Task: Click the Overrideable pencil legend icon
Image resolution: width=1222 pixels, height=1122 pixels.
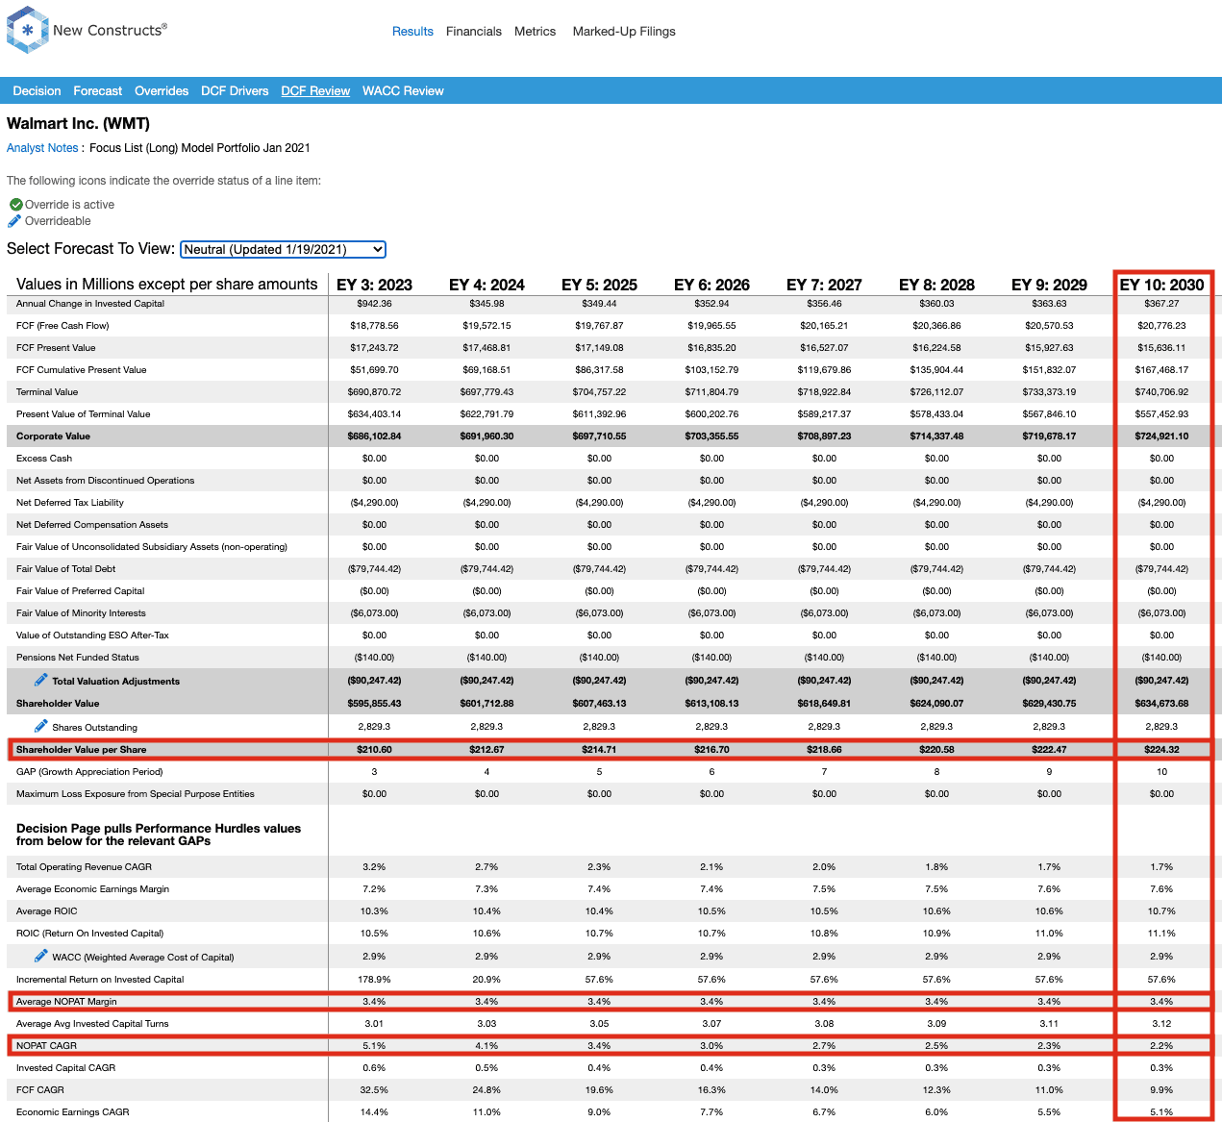Action: 14,221
